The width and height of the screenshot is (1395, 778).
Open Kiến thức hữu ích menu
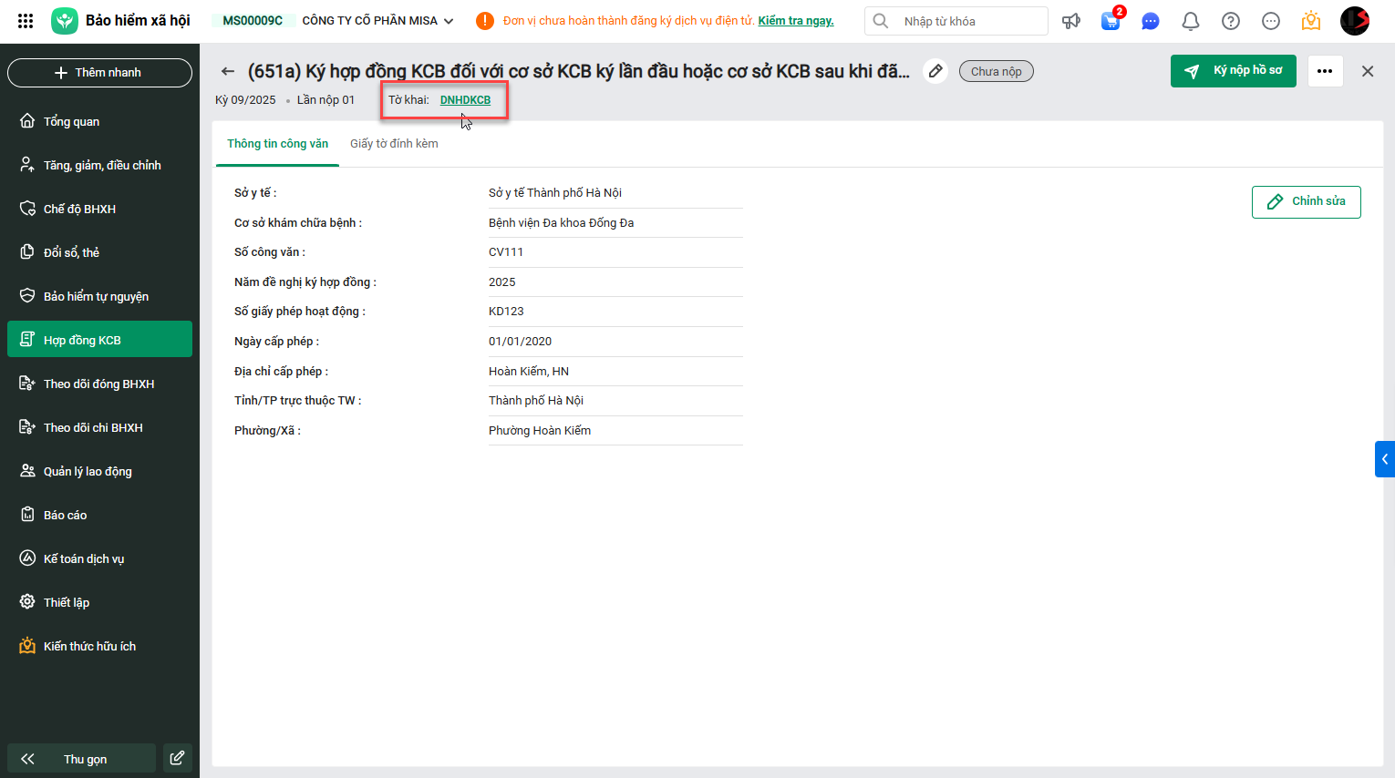tap(99, 646)
